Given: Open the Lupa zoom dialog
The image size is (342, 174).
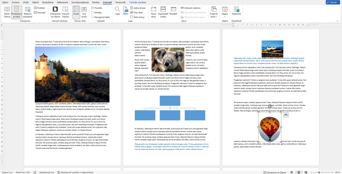Looking at the screenshot, I should (x=117, y=11).
